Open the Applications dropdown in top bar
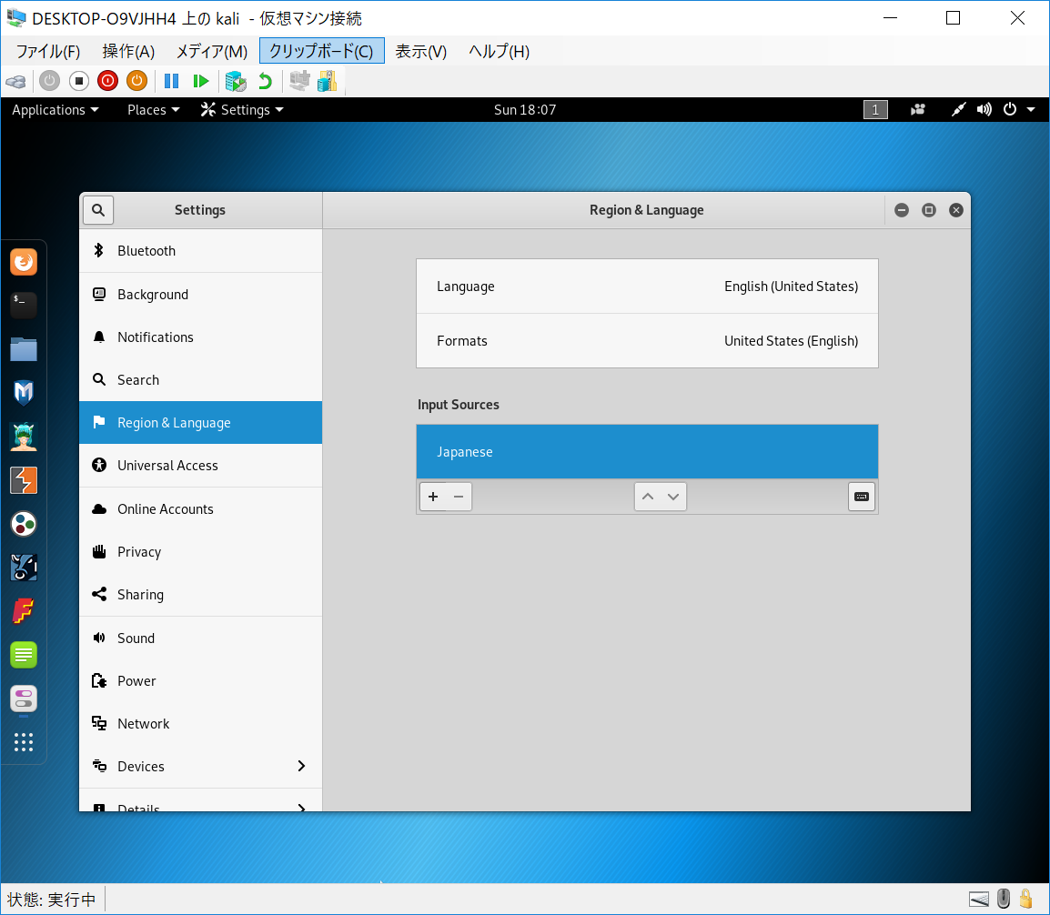The height and width of the screenshot is (915, 1050). (55, 110)
